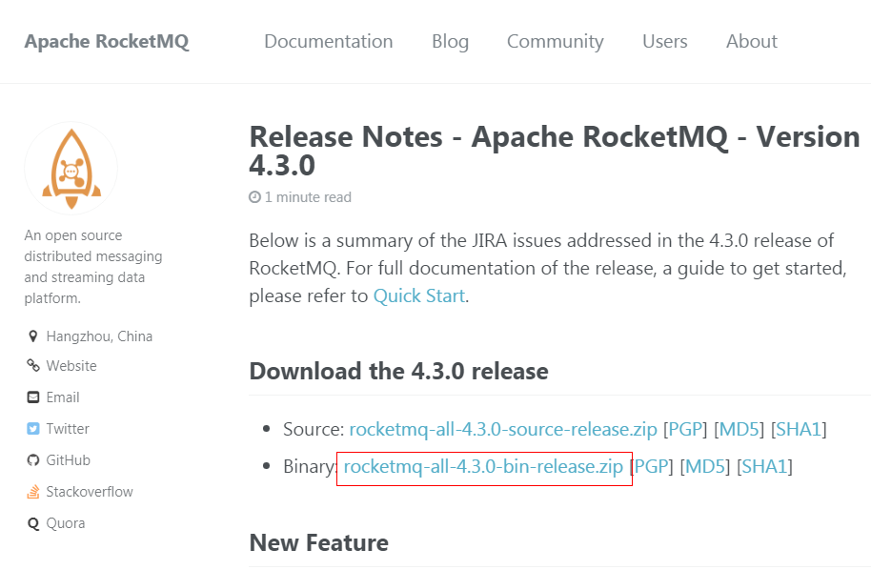Click the Apache RocketMQ header text
The image size is (871, 570).
coord(106,41)
